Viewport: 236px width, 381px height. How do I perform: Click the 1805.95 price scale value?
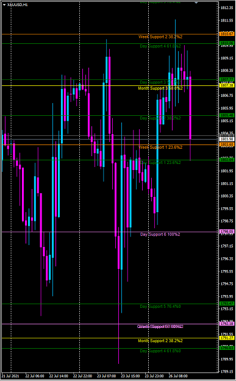tap(227, 108)
